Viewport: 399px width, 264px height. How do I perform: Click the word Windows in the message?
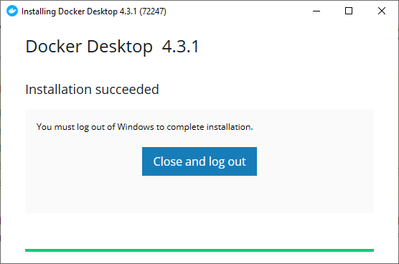coord(136,126)
